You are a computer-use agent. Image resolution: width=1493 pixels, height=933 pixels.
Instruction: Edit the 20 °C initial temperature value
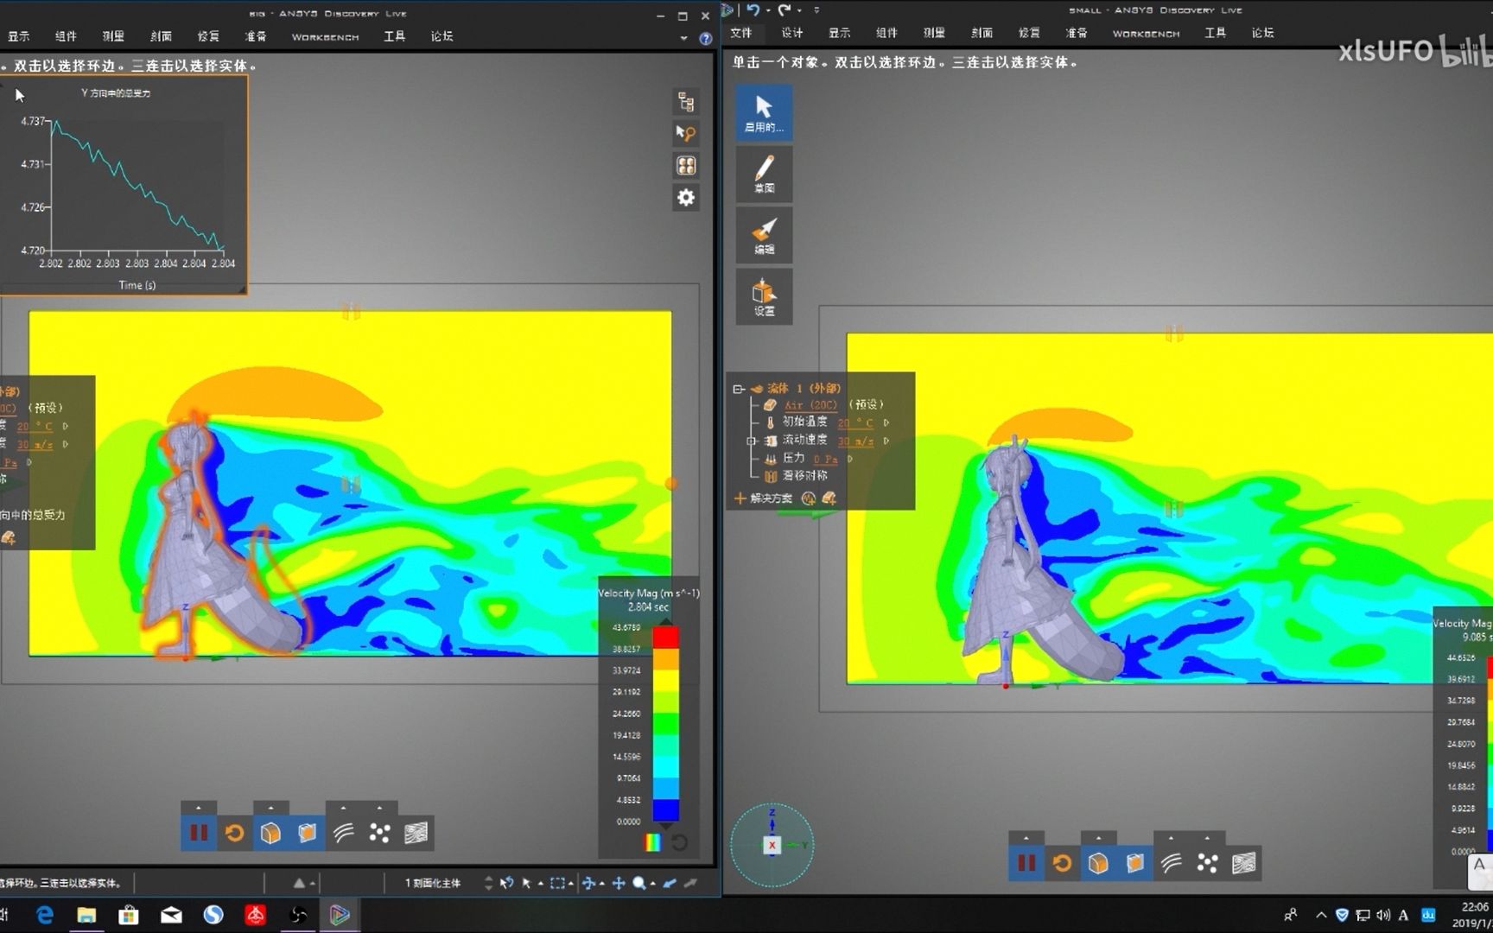pyautogui.click(x=855, y=422)
